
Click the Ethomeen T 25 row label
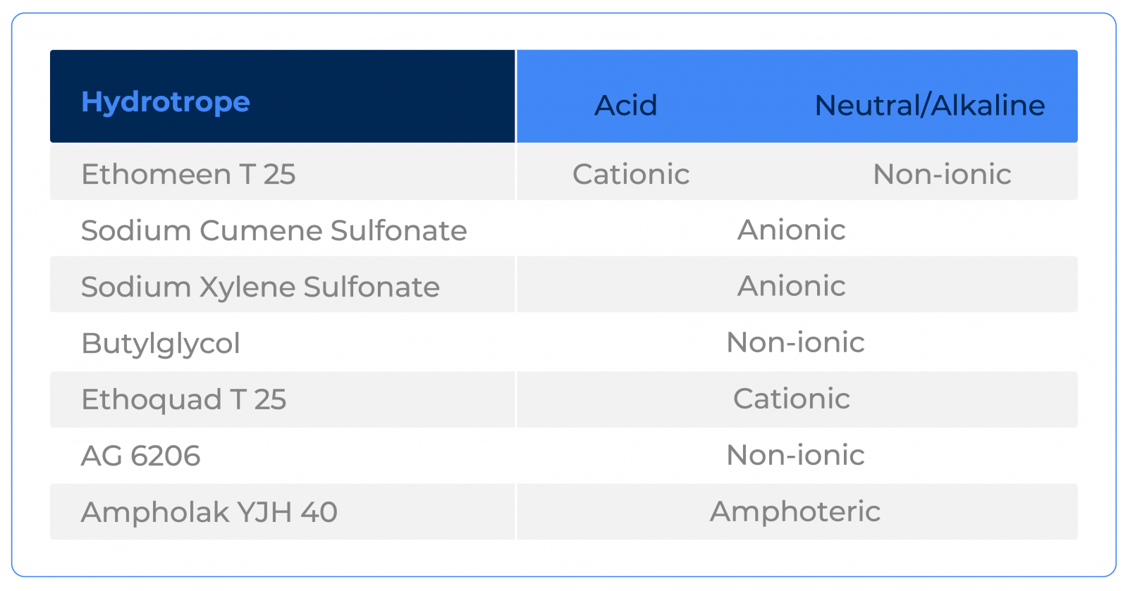(x=188, y=174)
